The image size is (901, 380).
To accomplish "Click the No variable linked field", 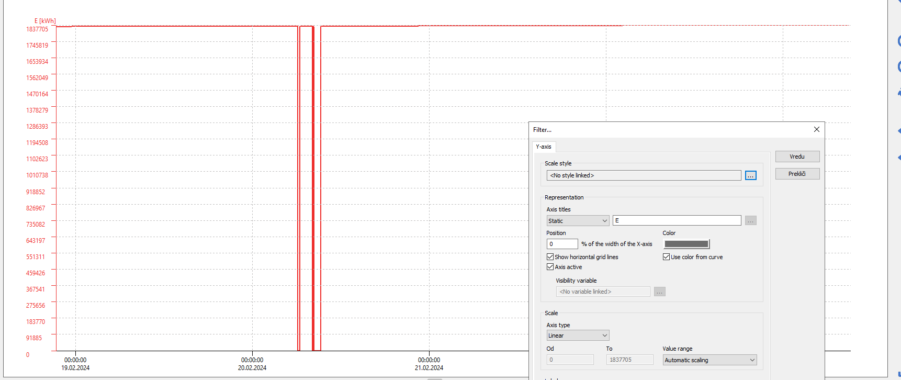I will 603,292.
